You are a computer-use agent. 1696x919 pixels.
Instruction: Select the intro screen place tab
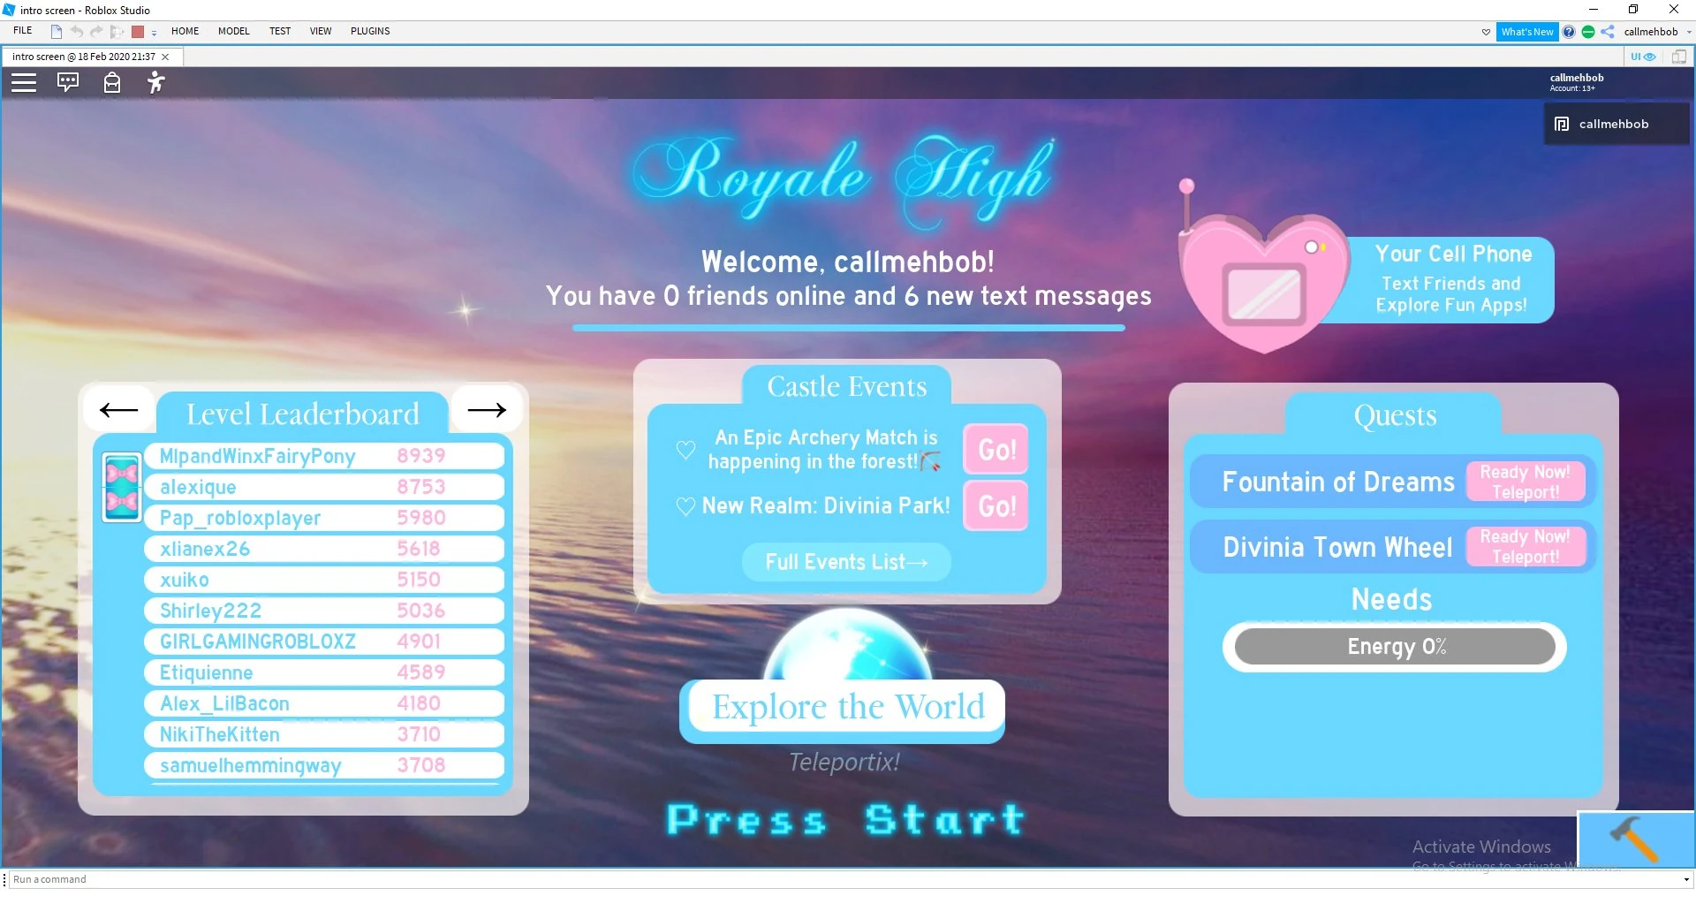point(84,56)
